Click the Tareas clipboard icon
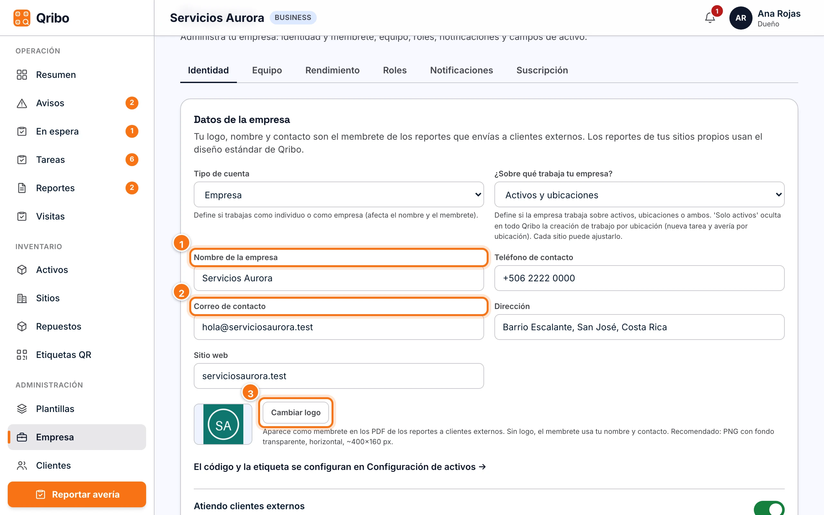Image resolution: width=824 pixels, height=515 pixels. pyautogui.click(x=22, y=159)
